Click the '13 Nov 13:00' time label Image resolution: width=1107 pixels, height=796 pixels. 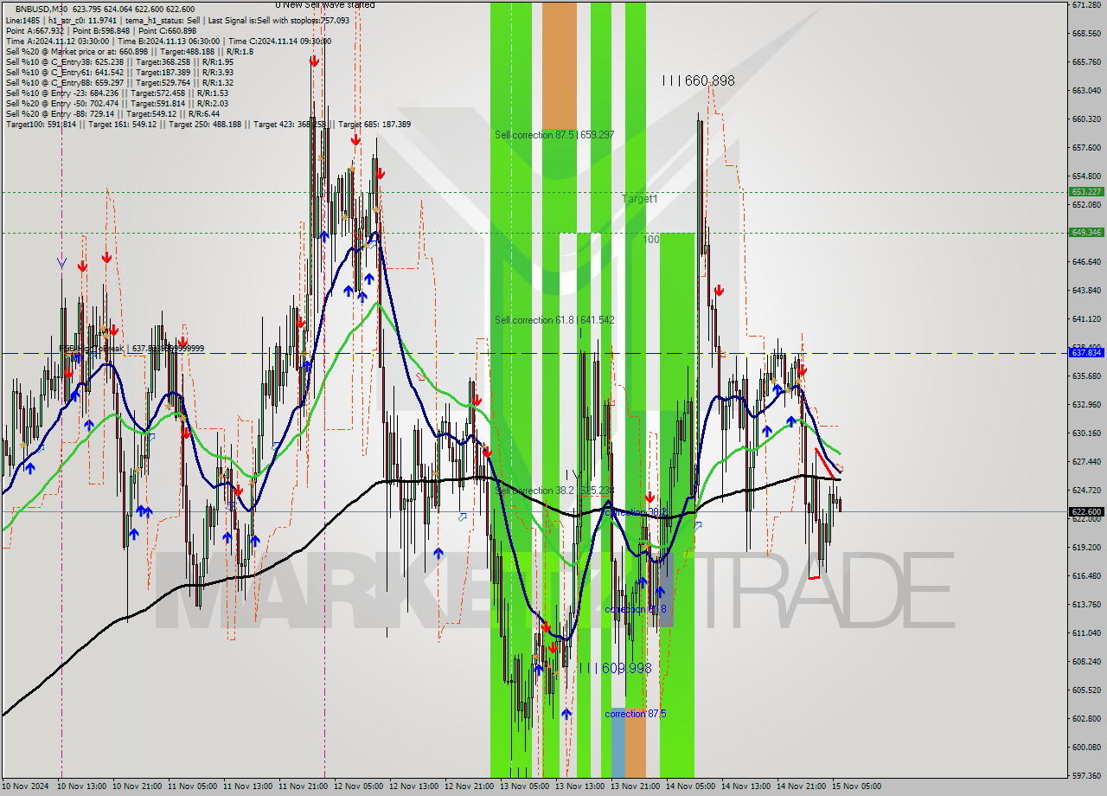pos(579,786)
